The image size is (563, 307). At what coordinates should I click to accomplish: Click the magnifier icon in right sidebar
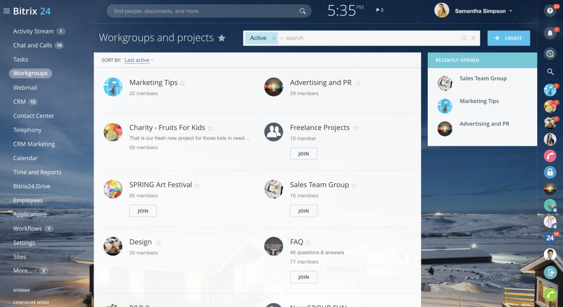click(x=550, y=72)
